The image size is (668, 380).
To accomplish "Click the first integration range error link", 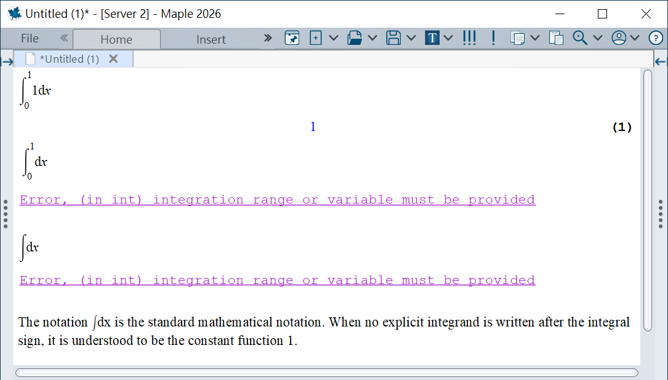I will click(277, 200).
